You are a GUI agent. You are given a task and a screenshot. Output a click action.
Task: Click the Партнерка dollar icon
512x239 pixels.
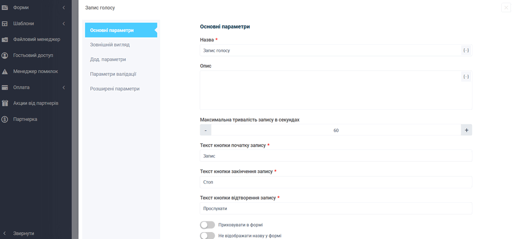[x=5, y=120]
